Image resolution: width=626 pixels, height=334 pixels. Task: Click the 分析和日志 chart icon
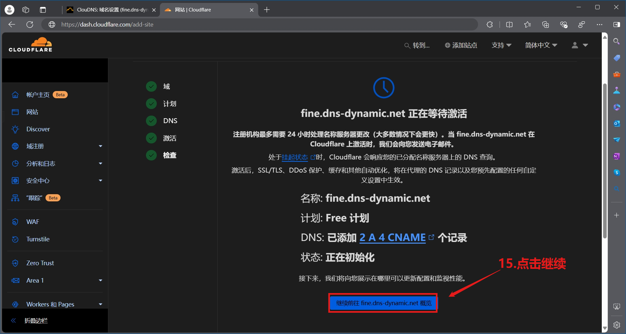click(15, 163)
